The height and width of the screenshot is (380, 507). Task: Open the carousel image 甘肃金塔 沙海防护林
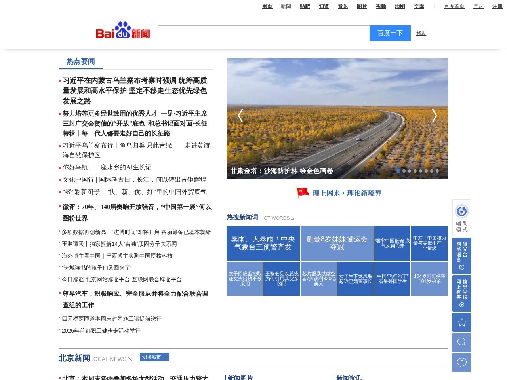point(337,118)
